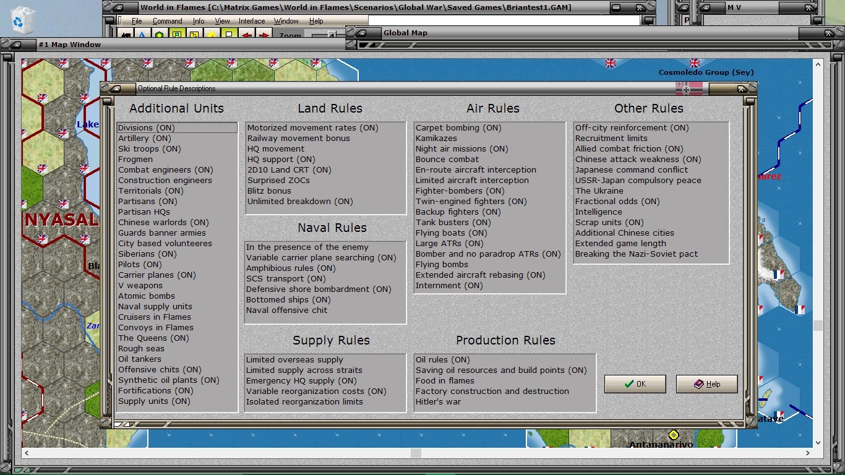
Task: Click the map's vertical scrollbar thumb
Action: click(x=818, y=325)
